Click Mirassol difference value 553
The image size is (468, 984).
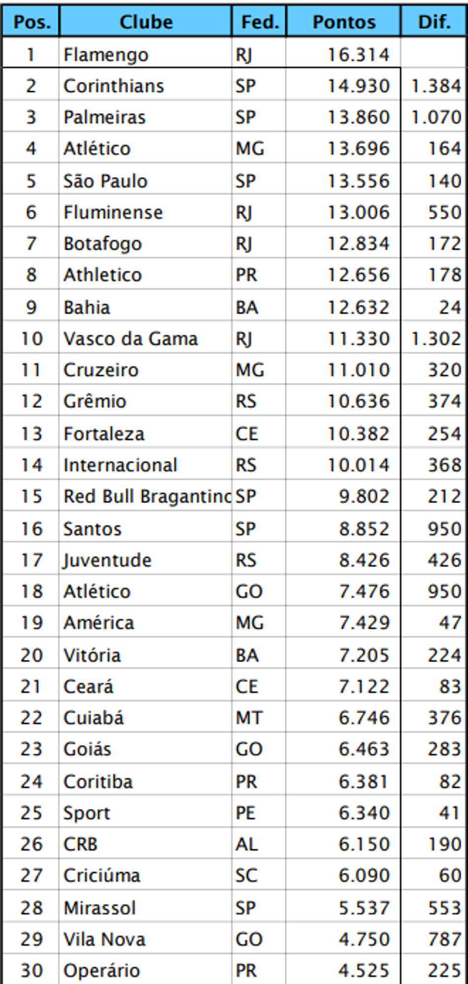[434, 908]
